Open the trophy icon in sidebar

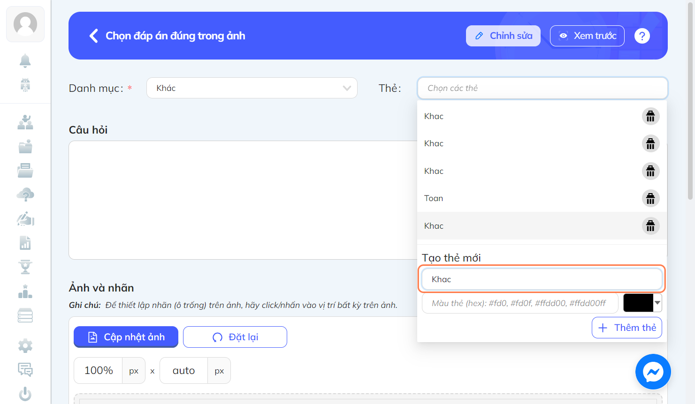point(25,267)
